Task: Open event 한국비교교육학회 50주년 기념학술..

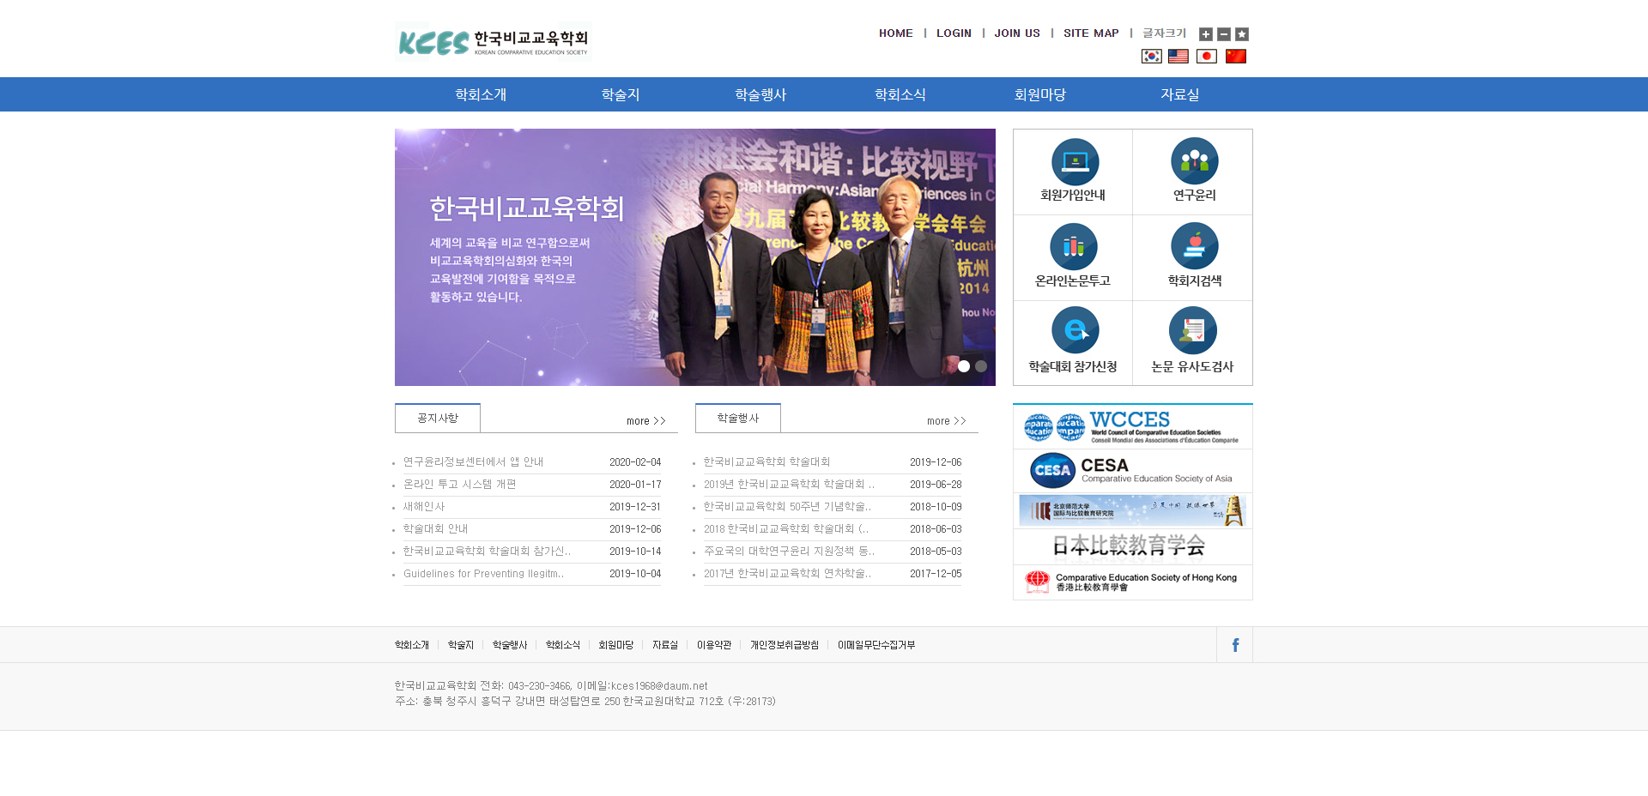Action: tap(788, 507)
